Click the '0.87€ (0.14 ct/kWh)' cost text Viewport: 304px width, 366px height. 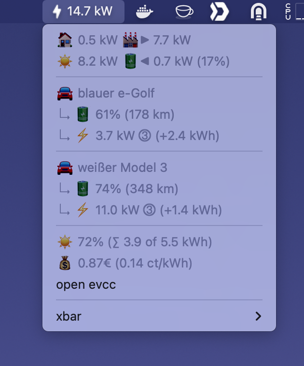pos(135,263)
